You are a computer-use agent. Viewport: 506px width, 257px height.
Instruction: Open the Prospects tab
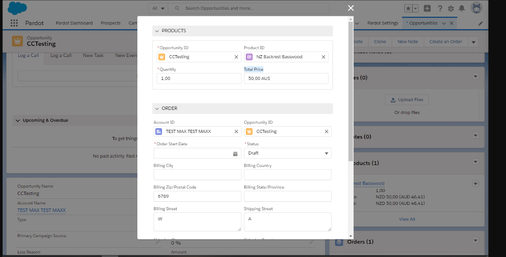point(111,23)
